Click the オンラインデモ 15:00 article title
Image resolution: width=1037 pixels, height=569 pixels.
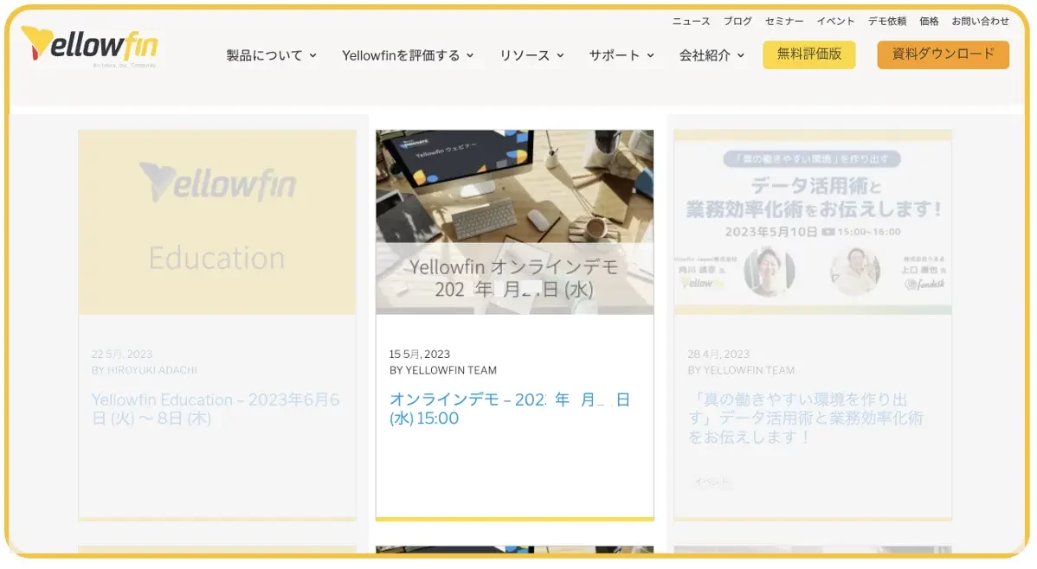pyautogui.click(x=509, y=409)
